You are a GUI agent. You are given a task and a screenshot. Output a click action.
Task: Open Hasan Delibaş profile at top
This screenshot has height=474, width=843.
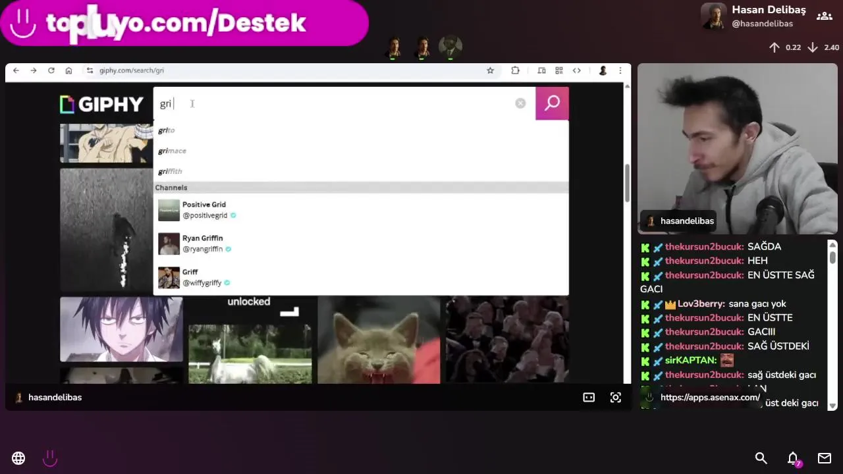tap(753, 16)
